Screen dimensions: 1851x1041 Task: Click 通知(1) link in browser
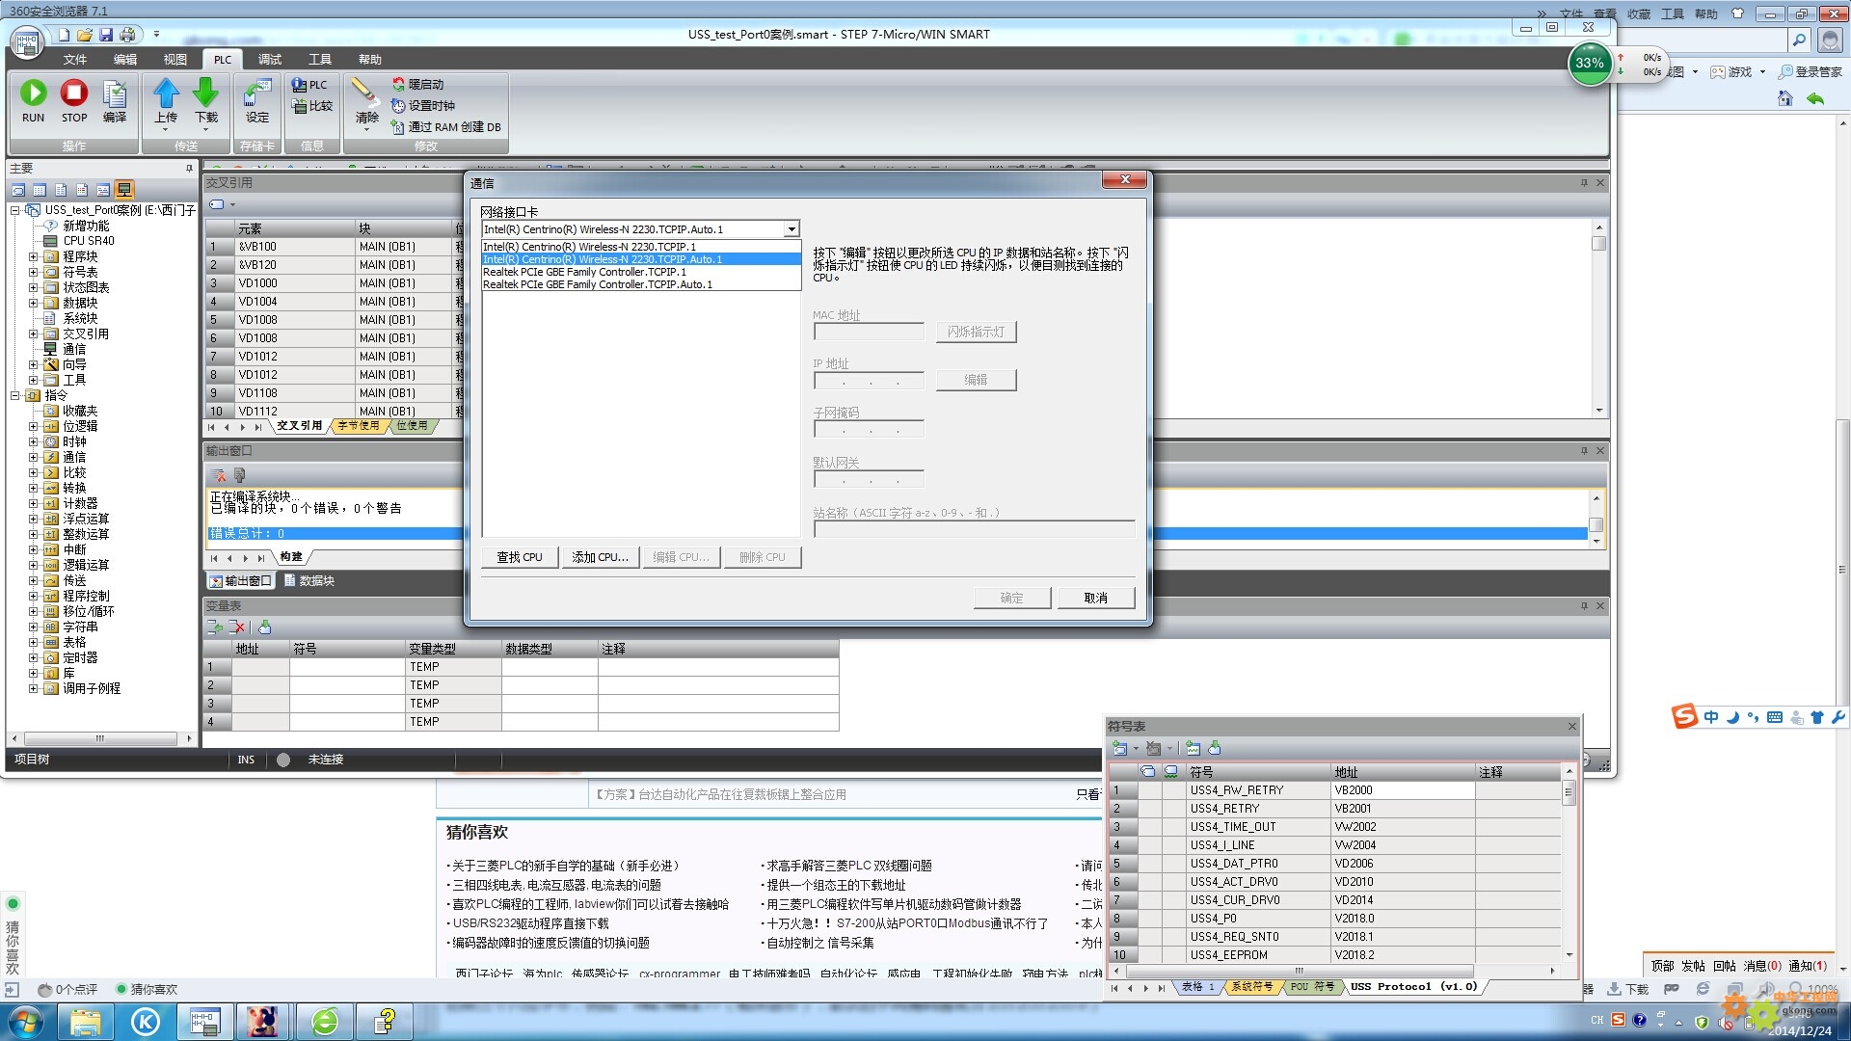[x=1808, y=966]
